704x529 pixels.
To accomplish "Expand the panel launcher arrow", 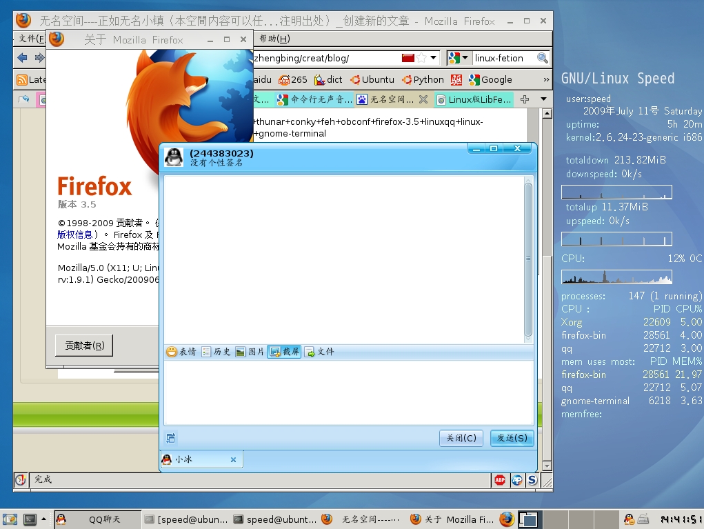I will click(43, 519).
